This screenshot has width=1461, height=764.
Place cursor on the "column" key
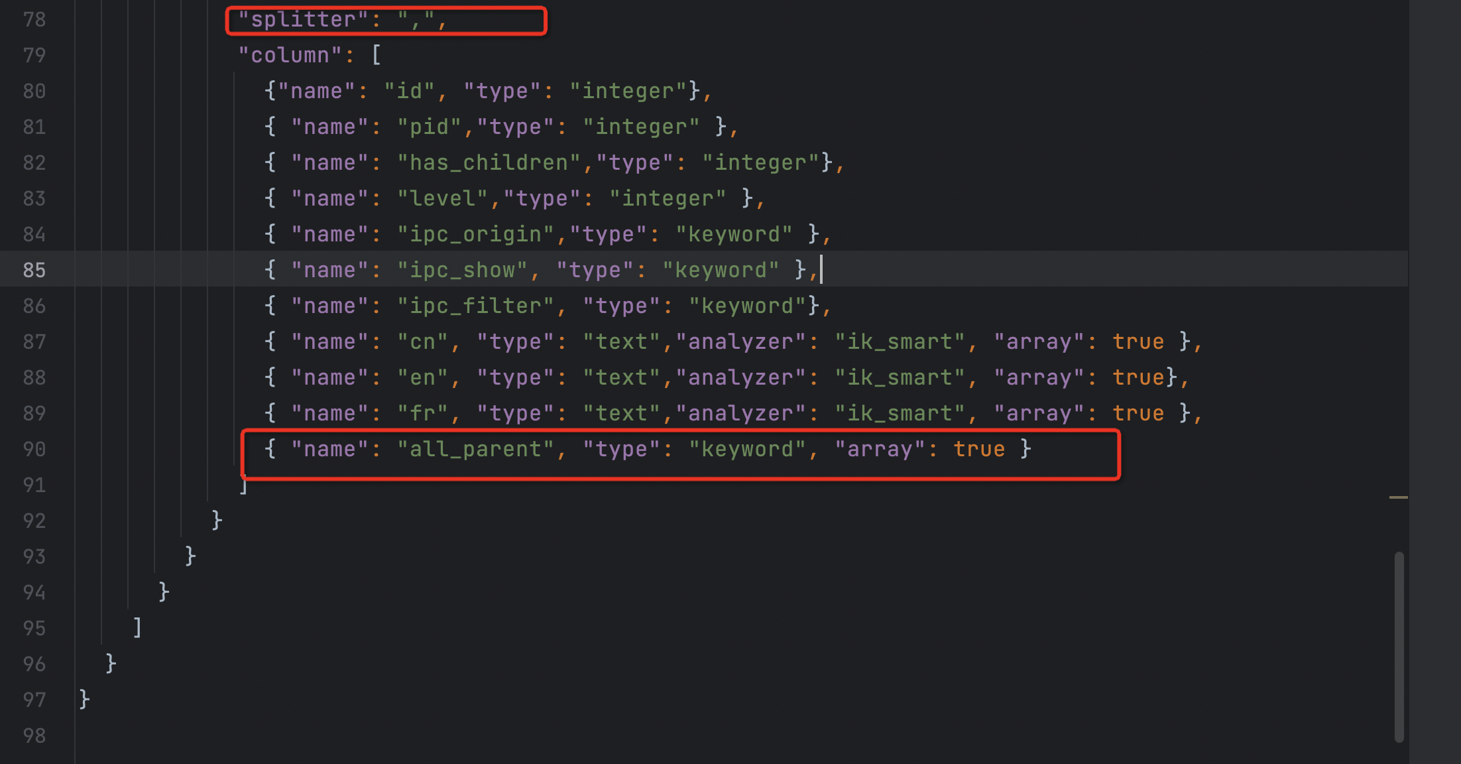pyautogui.click(x=290, y=55)
